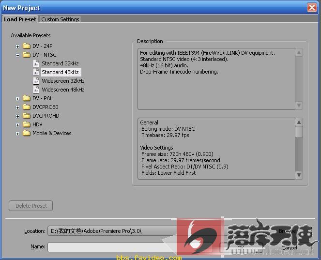
Task: Switch to the Load Preset tab
Action: (x=20, y=19)
